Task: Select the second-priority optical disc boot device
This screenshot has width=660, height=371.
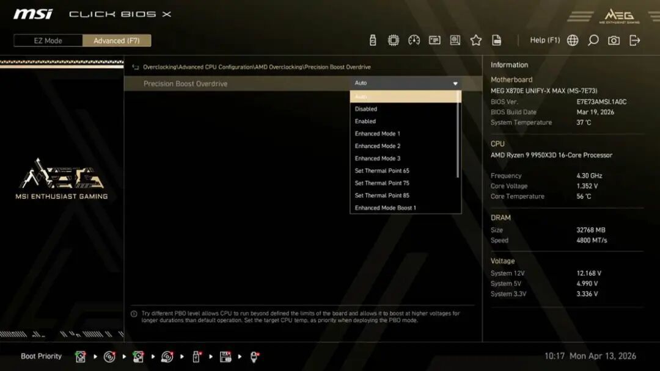Action: coord(109,357)
